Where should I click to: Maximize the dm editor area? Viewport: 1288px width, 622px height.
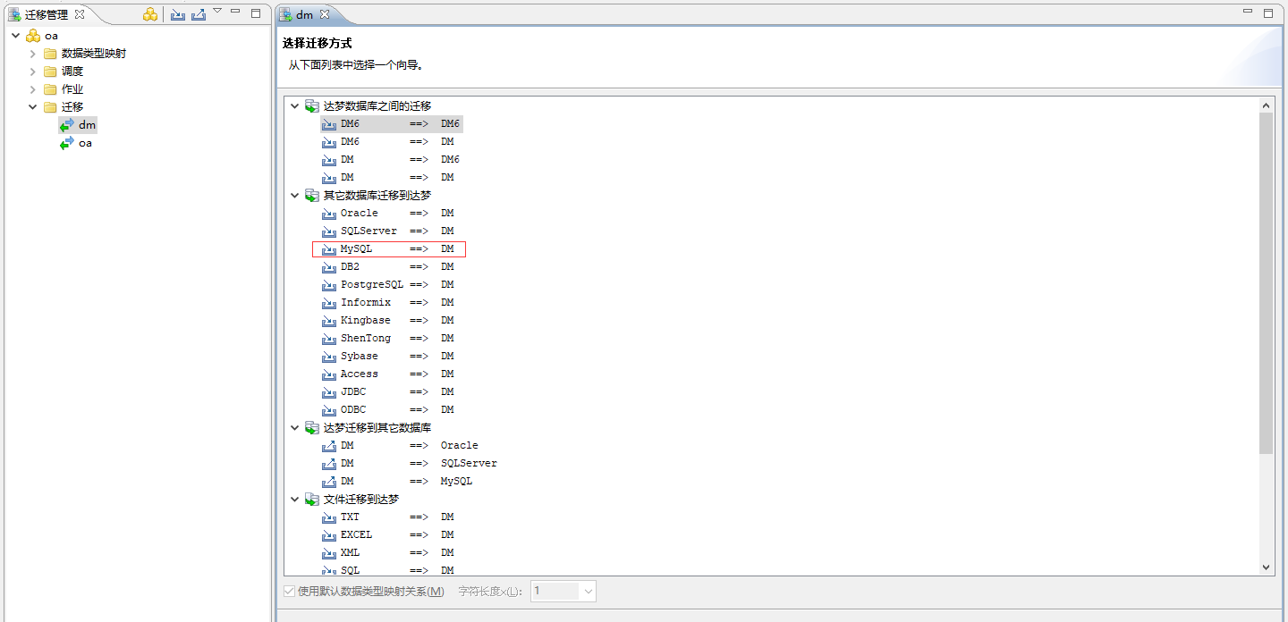pyautogui.click(x=1267, y=13)
